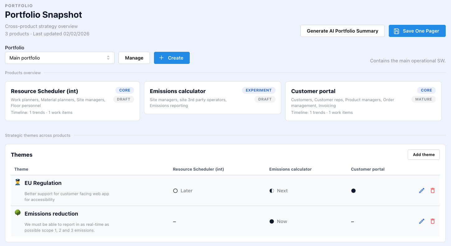Click the judge emoji icon beside EU Regulation
The image size is (451, 246).
pyautogui.click(x=17, y=183)
